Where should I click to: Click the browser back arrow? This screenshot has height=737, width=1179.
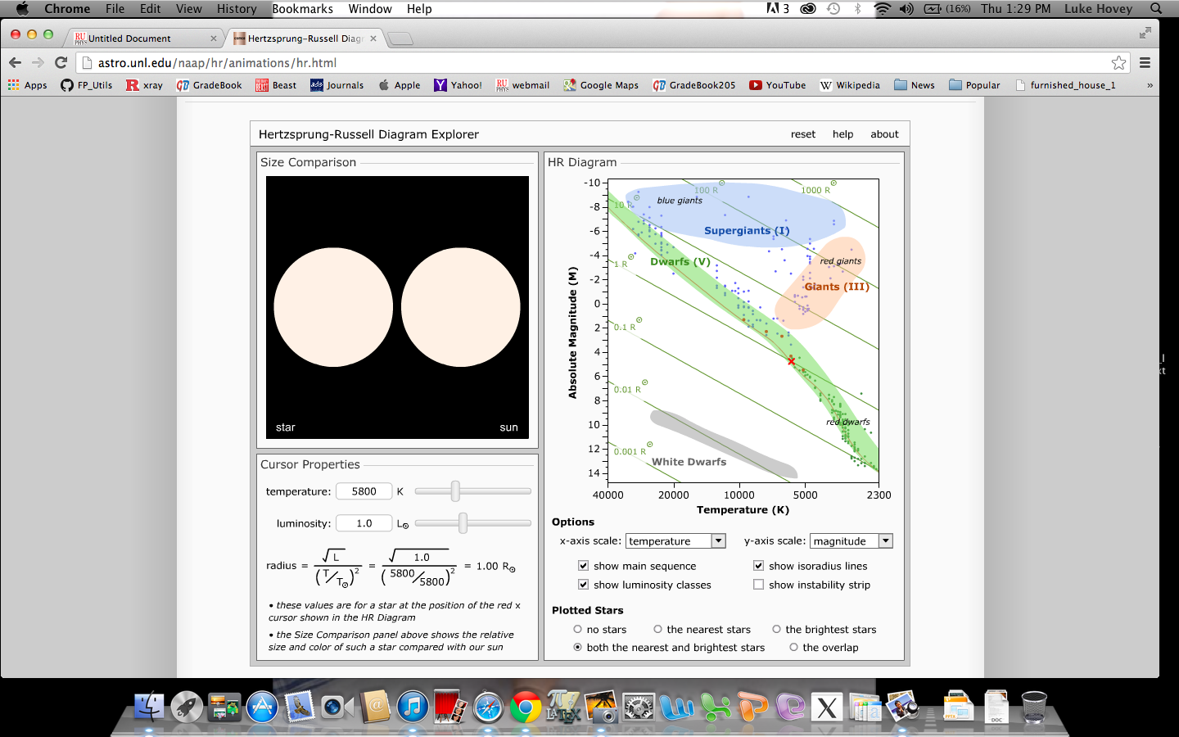[15, 62]
